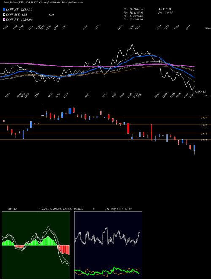Click the magenta DOW PT legend swatch
The width and height of the screenshot is (211, 279).
(5, 19)
